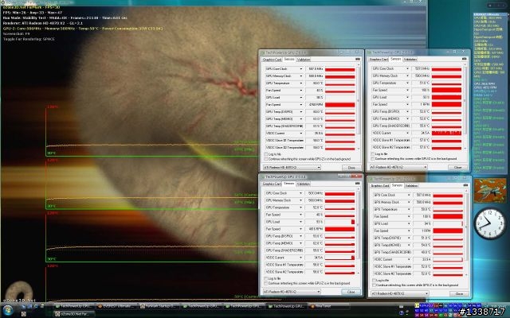
Task: Open Fan Speed percent dropdown in the lower-left GPU-Z window
Action: (301, 215)
